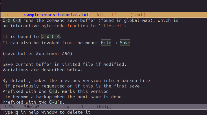The image size is (207, 115).
Task: Click the Save menu reference in help text
Action: [x=125, y=43]
